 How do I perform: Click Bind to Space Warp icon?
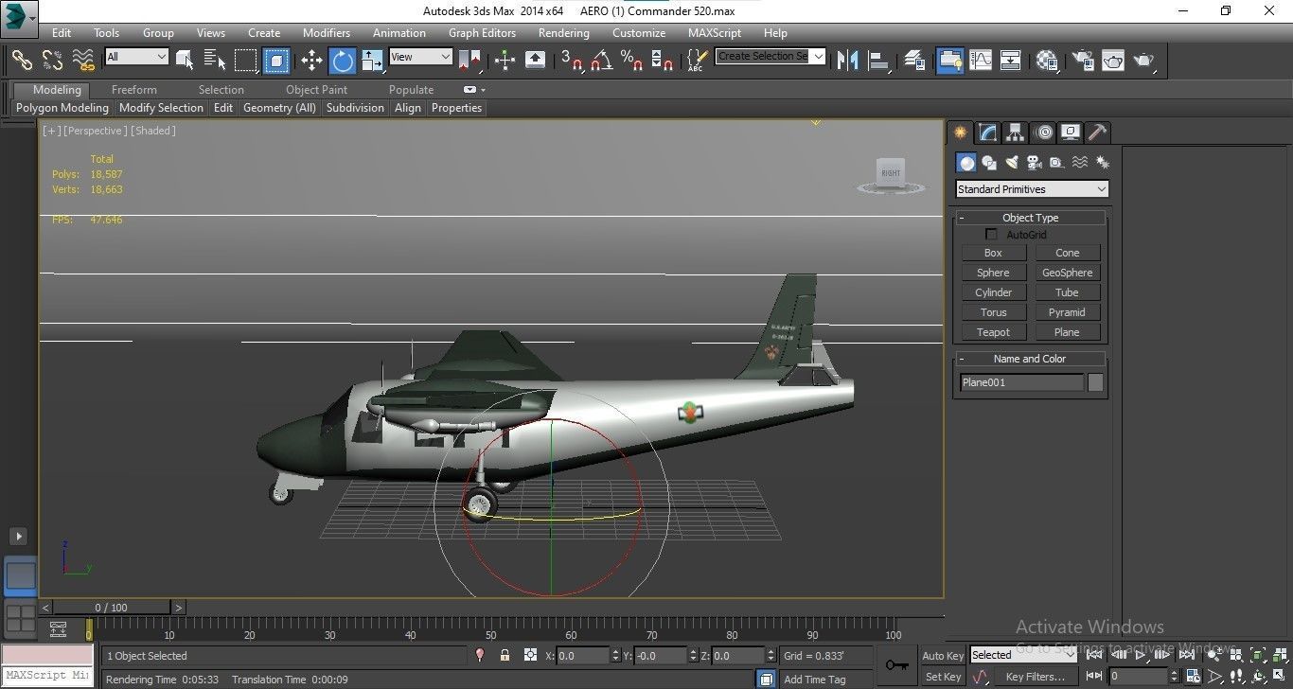(83, 60)
